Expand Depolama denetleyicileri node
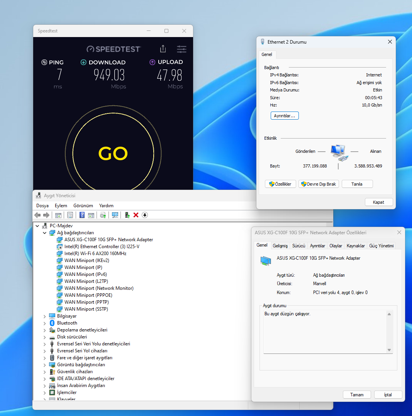 click(45, 330)
